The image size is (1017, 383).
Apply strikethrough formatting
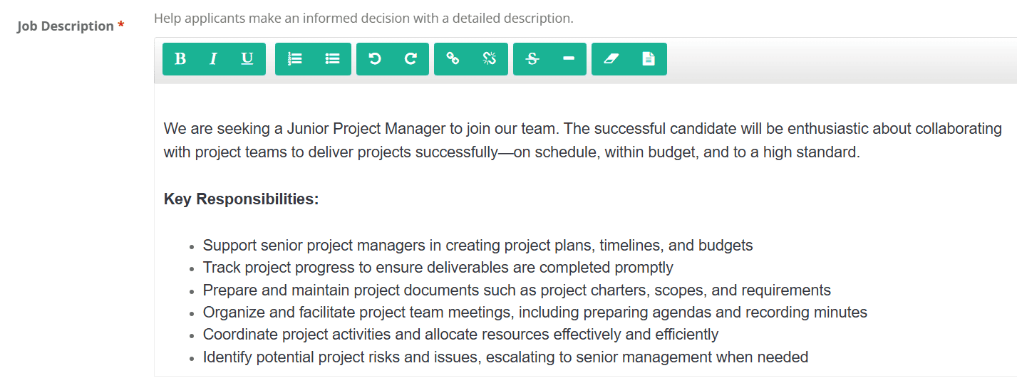(x=532, y=59)
